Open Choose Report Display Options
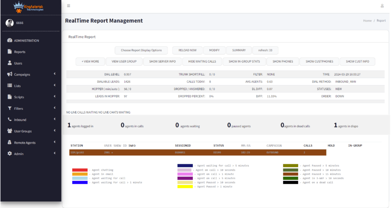Viewport: 391px width, 208px height. click(x=141, y=50)
